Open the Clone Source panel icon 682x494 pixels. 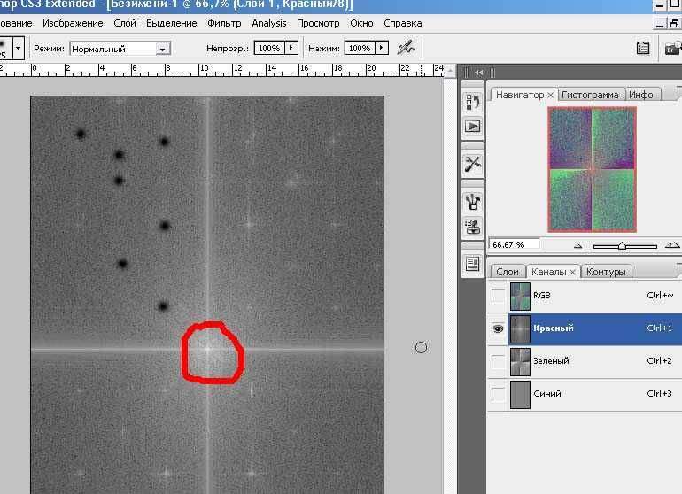(473, 226)
